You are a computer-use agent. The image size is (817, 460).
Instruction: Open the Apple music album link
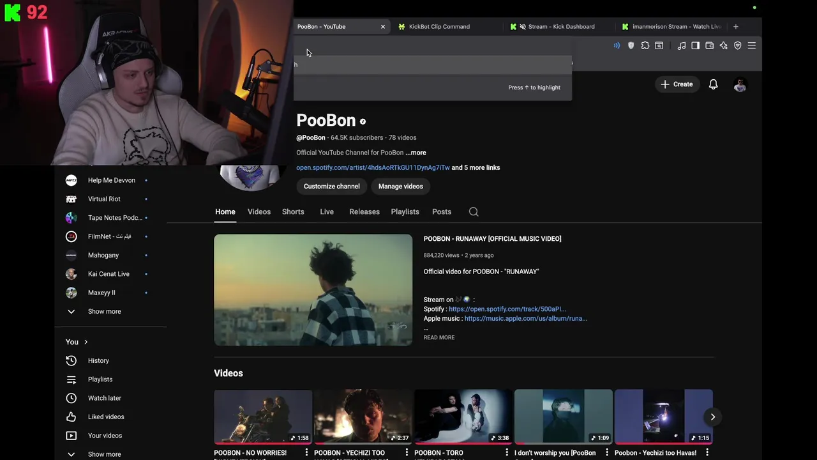(526, 318)
